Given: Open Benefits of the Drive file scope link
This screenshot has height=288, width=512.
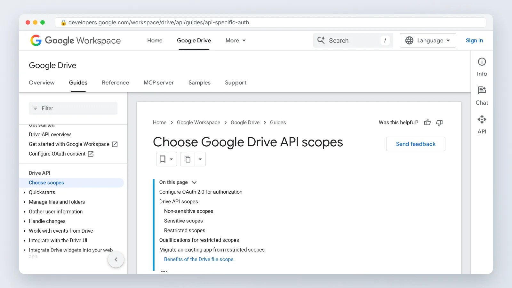Looking at the screenshot, I should pos(199,259).
